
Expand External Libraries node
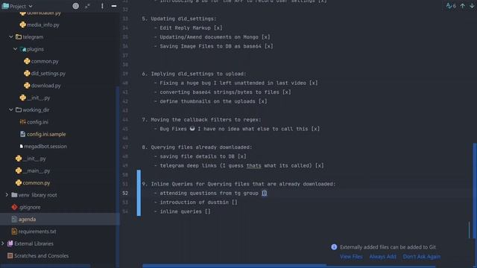tap(3, 243)
